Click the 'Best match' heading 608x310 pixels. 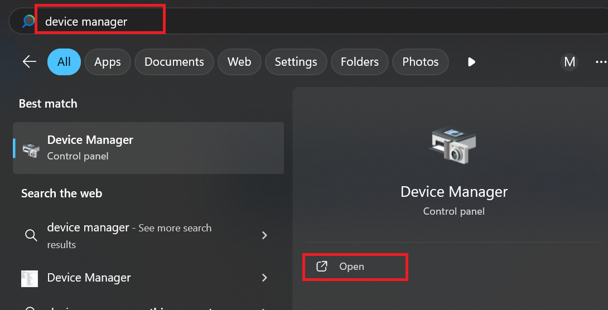(x=48, y=104)
